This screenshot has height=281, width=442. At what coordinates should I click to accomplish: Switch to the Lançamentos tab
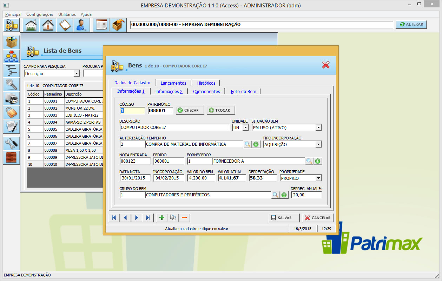coord(173,83)
